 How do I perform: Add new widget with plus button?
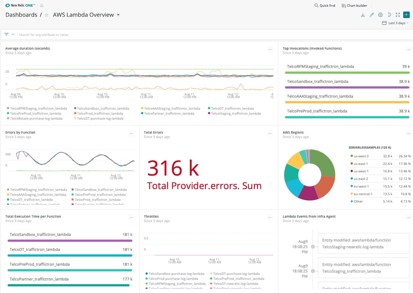(406, 15)
